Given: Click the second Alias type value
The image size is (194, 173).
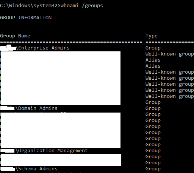Looking at the screenshot, I should [x=153, y=66].
